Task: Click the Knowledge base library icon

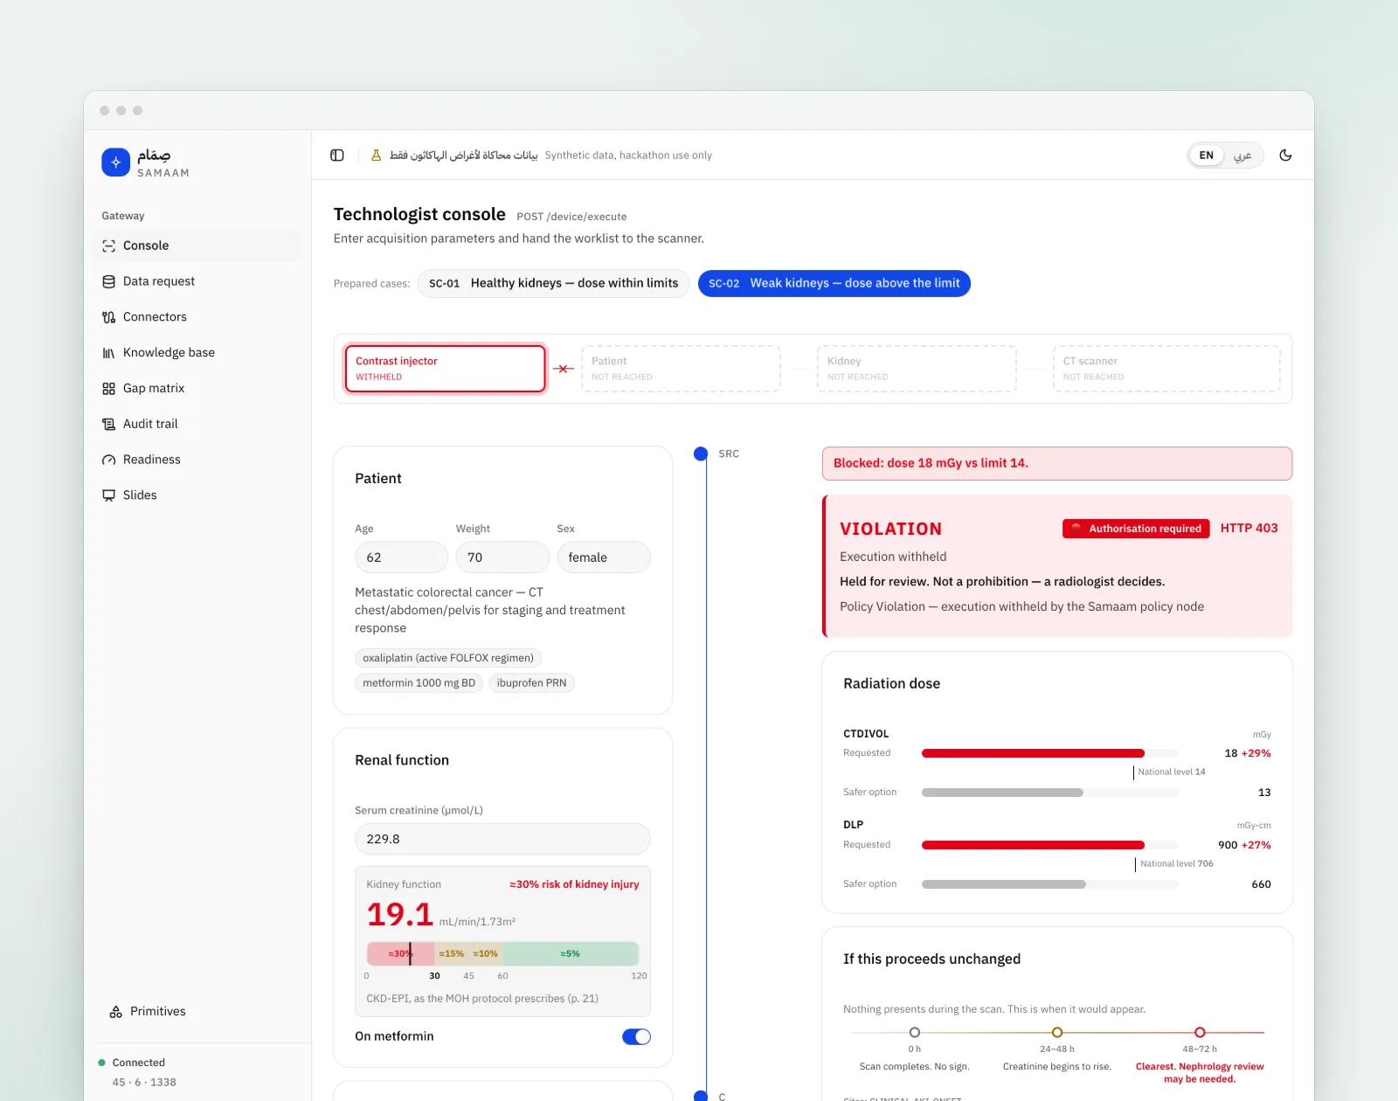Action: pyautogui.click(x=109, y=353)
